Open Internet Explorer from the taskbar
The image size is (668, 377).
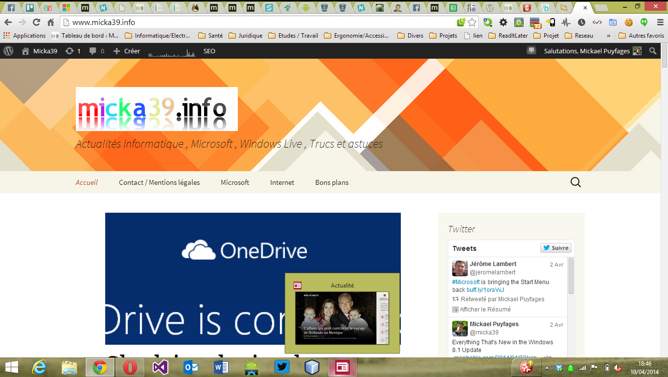(40, 367)
